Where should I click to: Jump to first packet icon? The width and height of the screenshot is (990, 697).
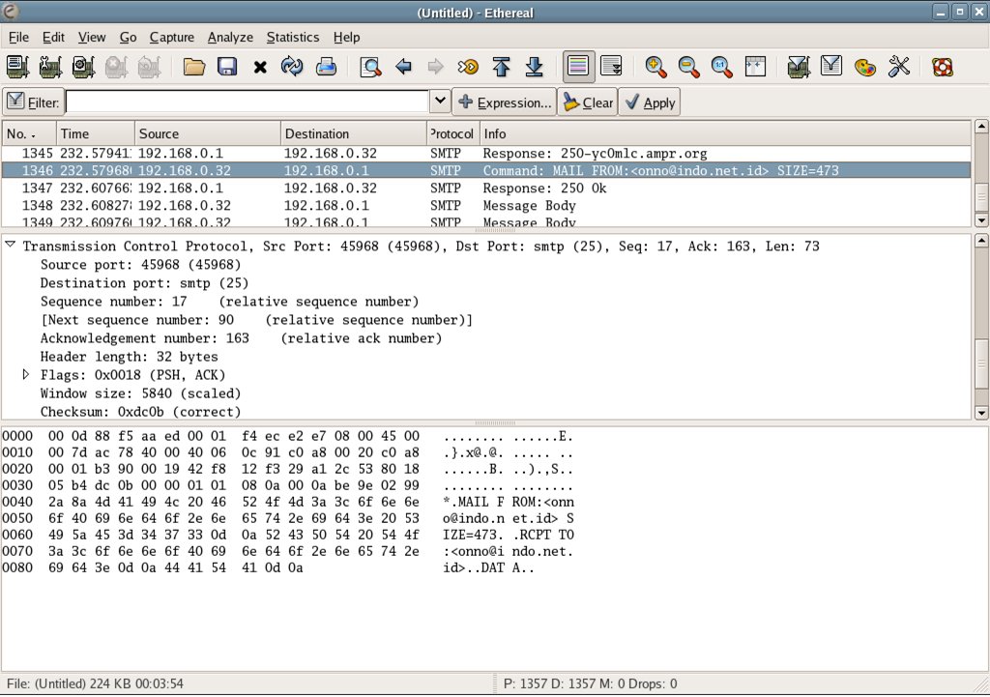[x=501, y=67]
